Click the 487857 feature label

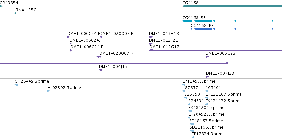(190, 88)
